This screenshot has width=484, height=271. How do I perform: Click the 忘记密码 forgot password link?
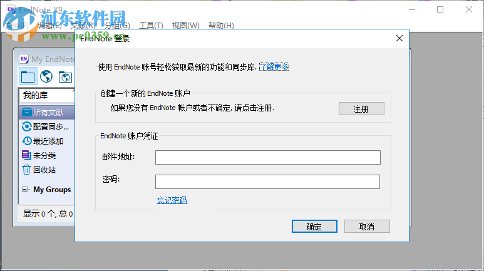point(172,200)
